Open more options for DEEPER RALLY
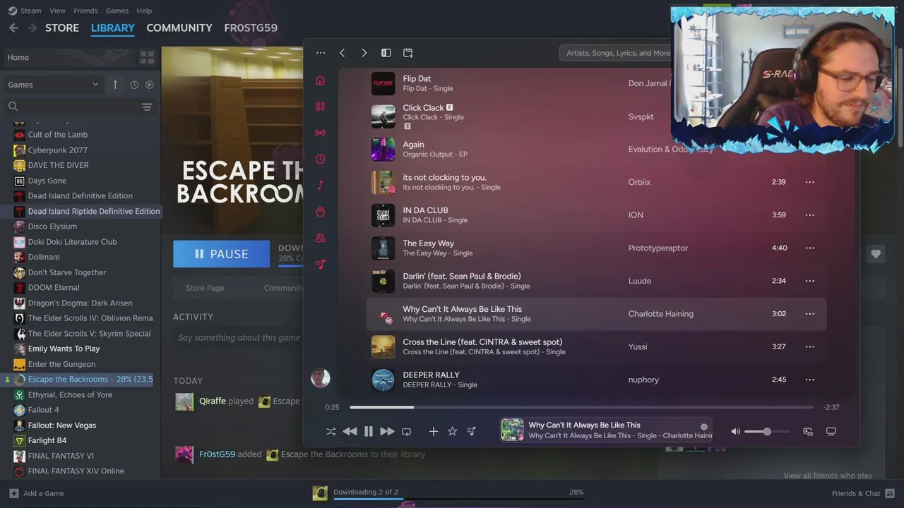Viewport: 904px width, 508px height. click(x=809, y=380)
